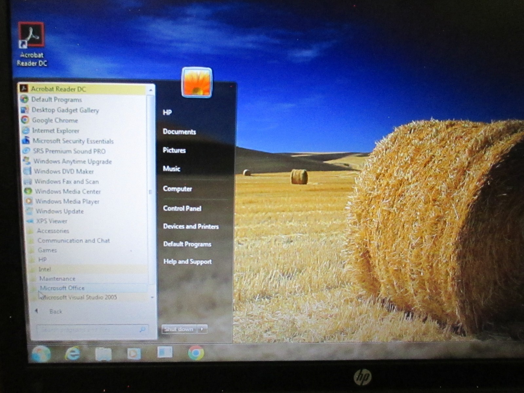The height and width of the screenshot is (393, 524).
Task: Click the XPS Viewer icon
Action: pyautogui.click(x=30, y=221)
